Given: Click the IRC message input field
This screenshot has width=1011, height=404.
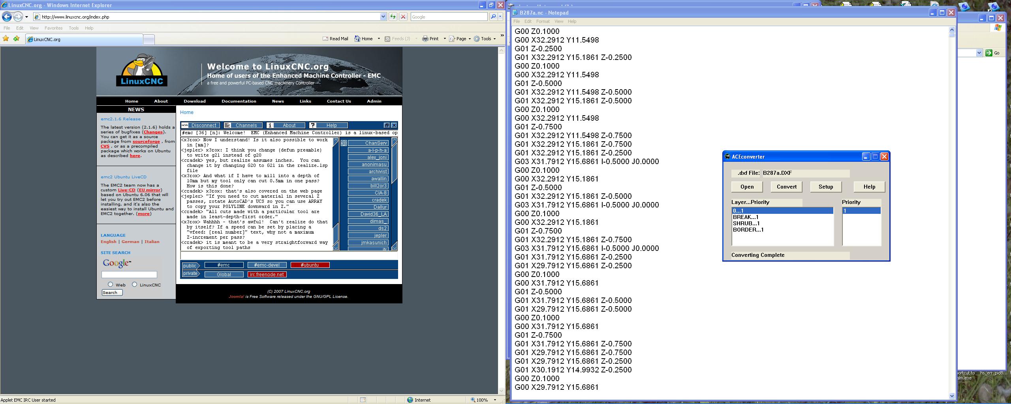Looking at the screenshot, I should pos(289,256).
